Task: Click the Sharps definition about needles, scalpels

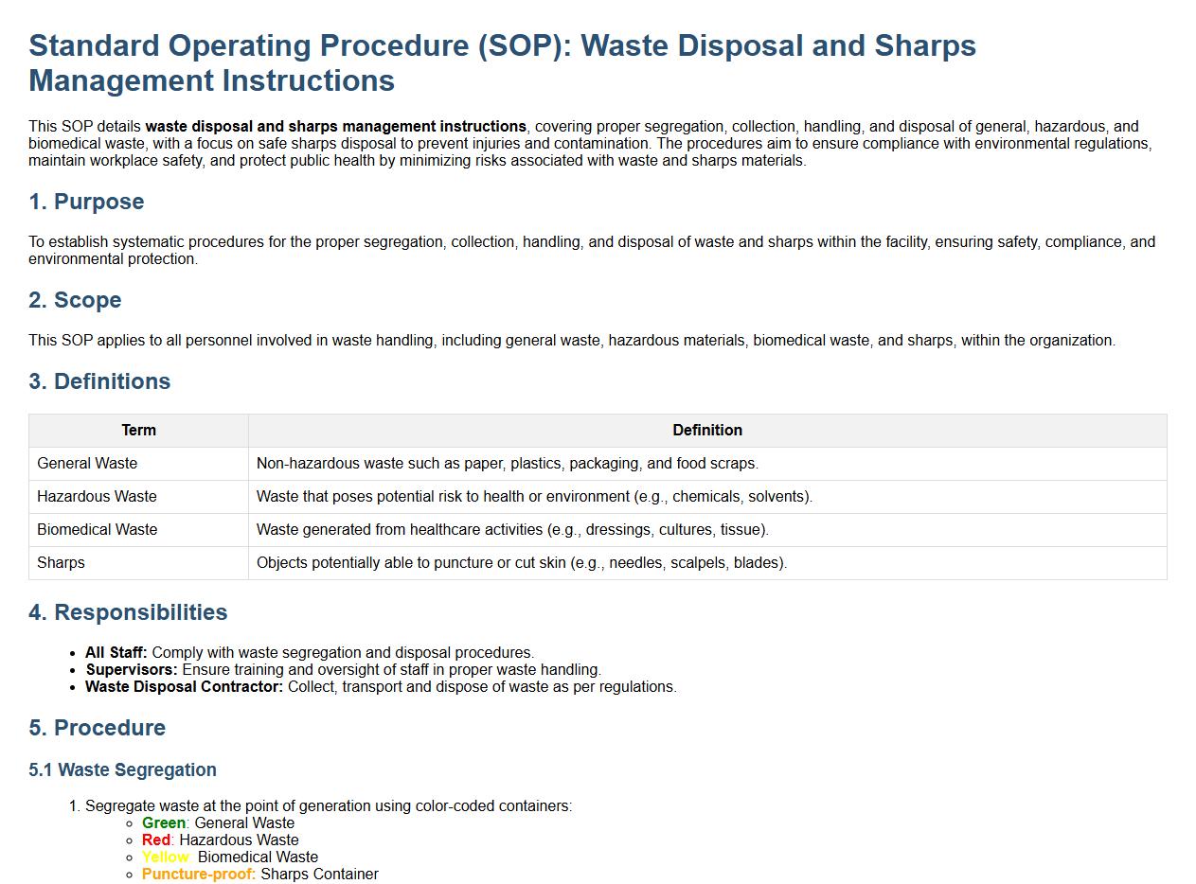Action: (521, 563)
